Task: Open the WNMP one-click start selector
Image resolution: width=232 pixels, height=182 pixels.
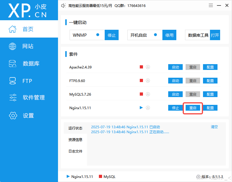Action: pos(87,35)
